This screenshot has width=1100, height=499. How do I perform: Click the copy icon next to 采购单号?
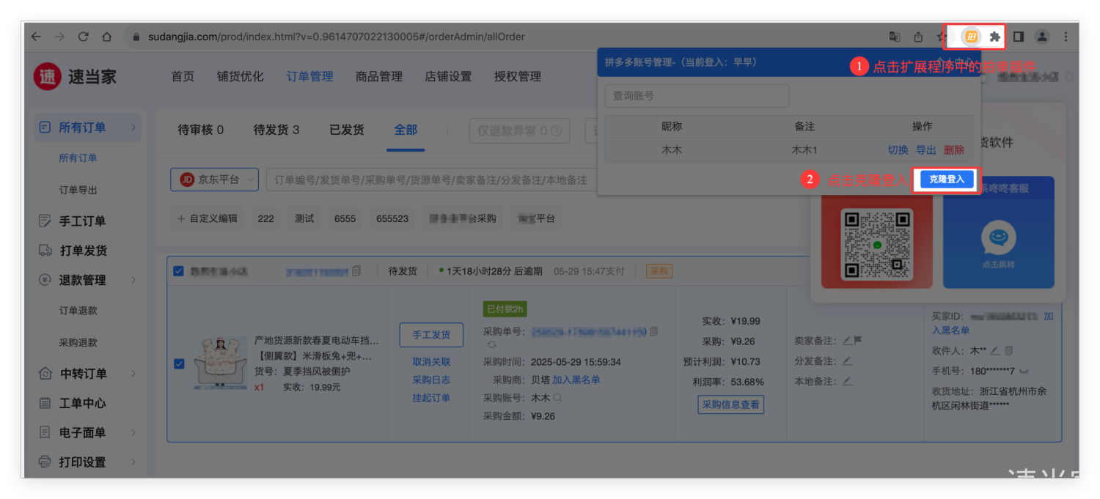pos(654,332)
